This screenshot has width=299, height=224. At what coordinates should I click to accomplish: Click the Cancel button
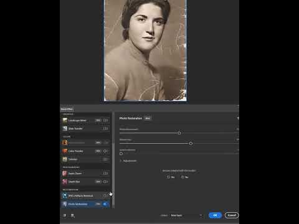tap(232, 215)
